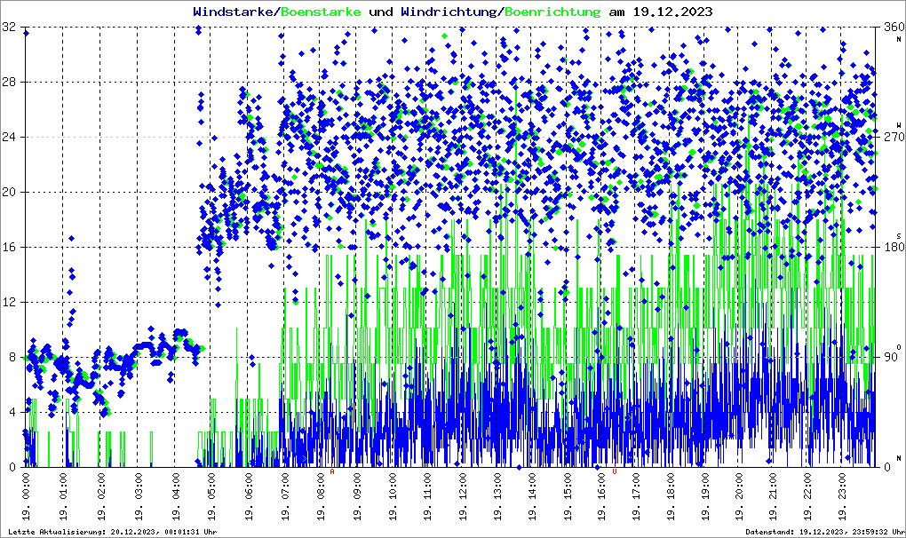The height and width of the screenshot is (538, 906).
Task: Click the green "Boenrichtung" title word
Action: (552, 12)
